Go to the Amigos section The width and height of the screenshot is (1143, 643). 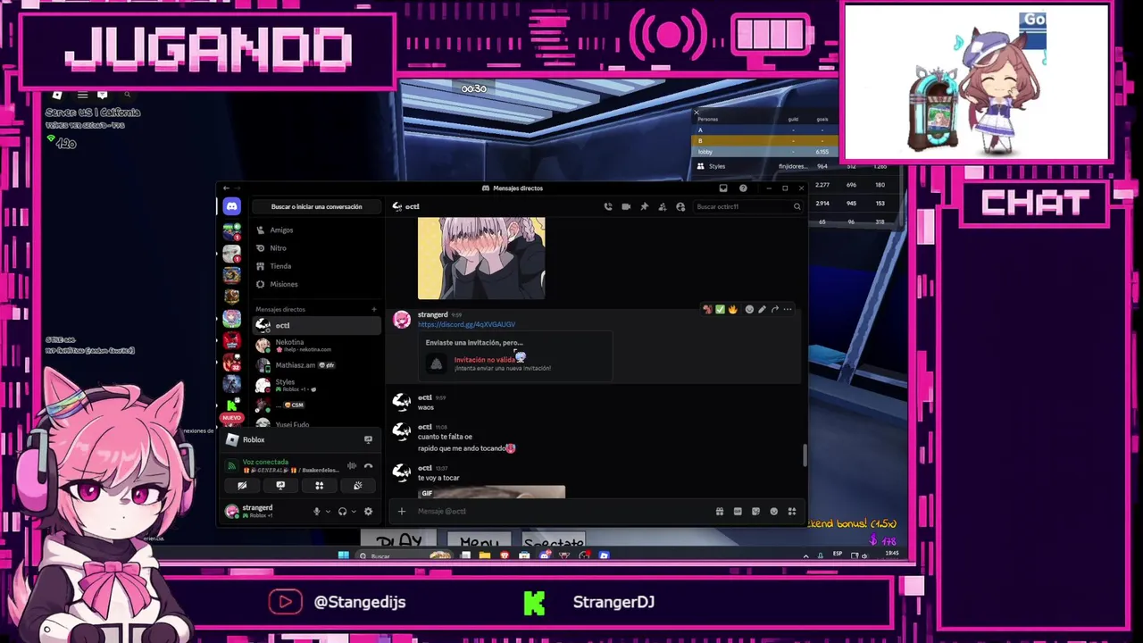pyautogui.click(x=316, y=230)
